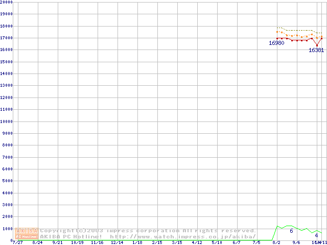Viewport: 327px width, 245px height.
Task: Click the first orange square marker on the dotted line
Action: (x=277, y=32)
